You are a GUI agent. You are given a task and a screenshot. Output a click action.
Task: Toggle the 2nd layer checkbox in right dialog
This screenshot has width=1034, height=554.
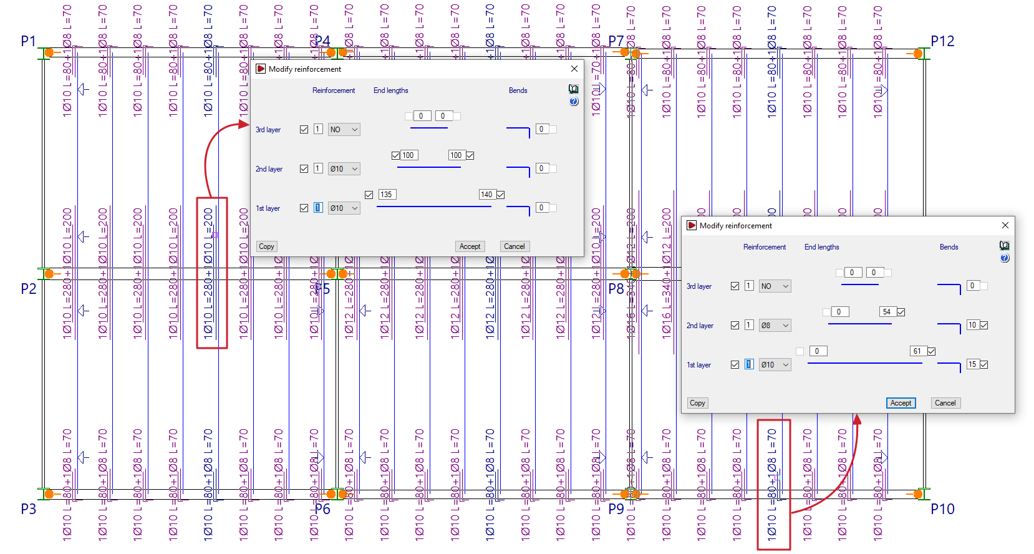735,325
